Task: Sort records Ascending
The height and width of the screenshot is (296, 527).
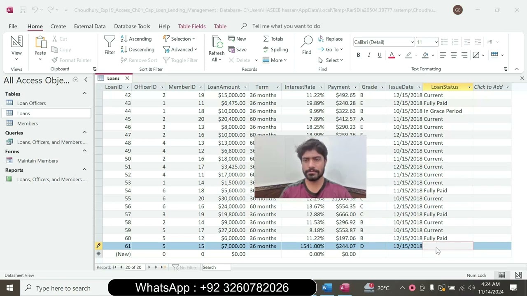Action: pyautogui.click(x=136, y=39)
